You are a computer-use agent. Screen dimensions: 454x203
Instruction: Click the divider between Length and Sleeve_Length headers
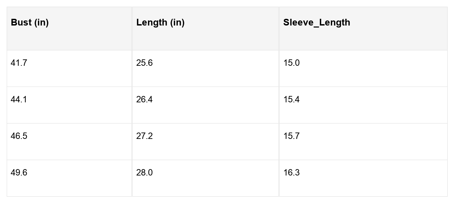[279, 29]
